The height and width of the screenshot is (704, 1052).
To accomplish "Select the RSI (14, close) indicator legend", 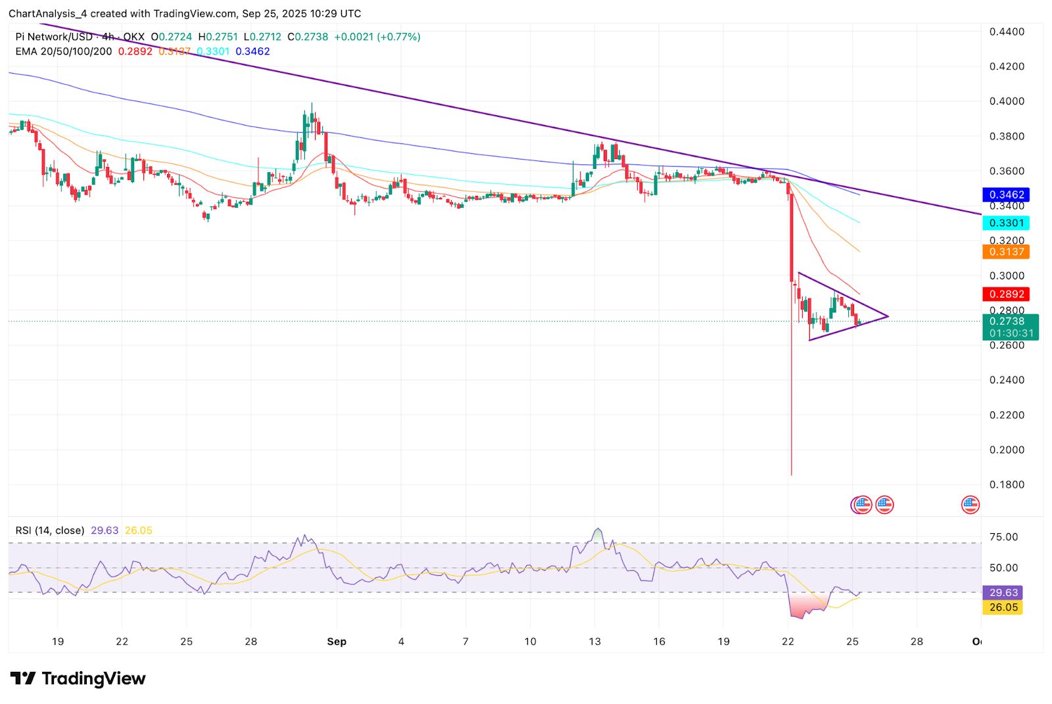I will 50,530.
